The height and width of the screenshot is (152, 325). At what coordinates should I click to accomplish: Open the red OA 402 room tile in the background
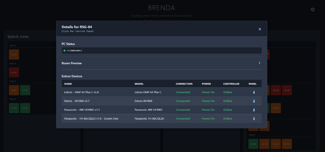(x=276, y=90)
